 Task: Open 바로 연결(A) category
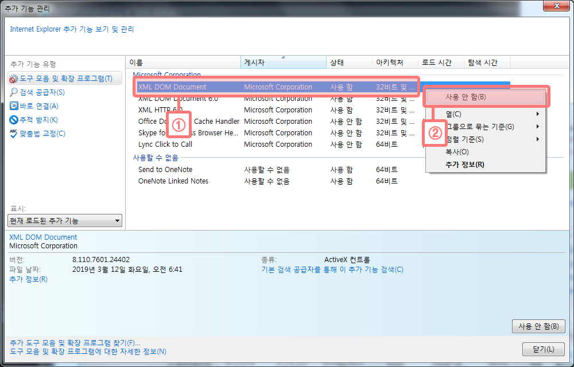click(x=39, y=106)
